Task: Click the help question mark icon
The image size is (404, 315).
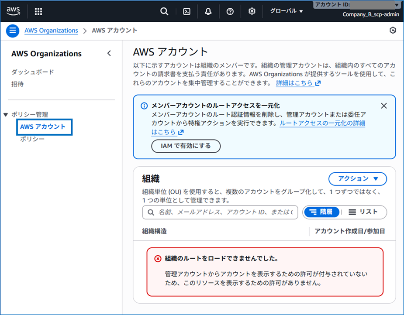Action: coord(230,11)
